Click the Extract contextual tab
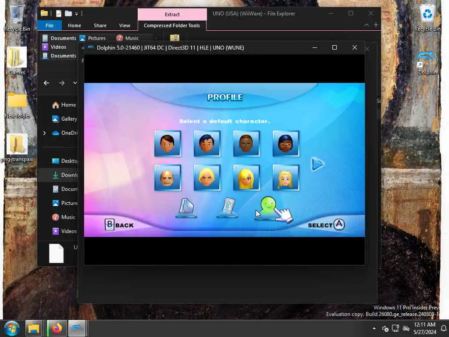Image resolution: width=449 pixels, height=337 pixels. (x=172, y=14)
